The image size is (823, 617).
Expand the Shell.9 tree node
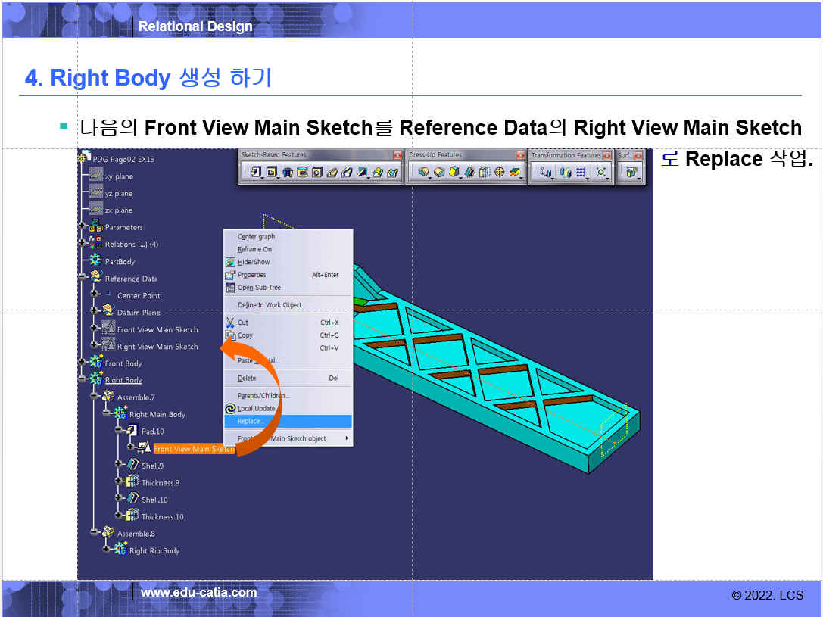pos(119,464)
